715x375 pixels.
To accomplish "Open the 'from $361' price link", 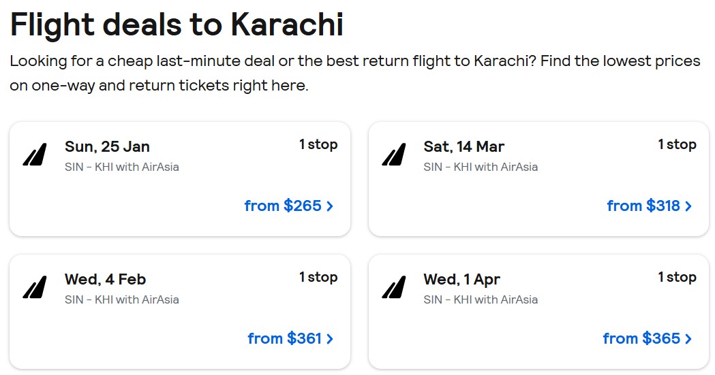I will tap(284, 338).
